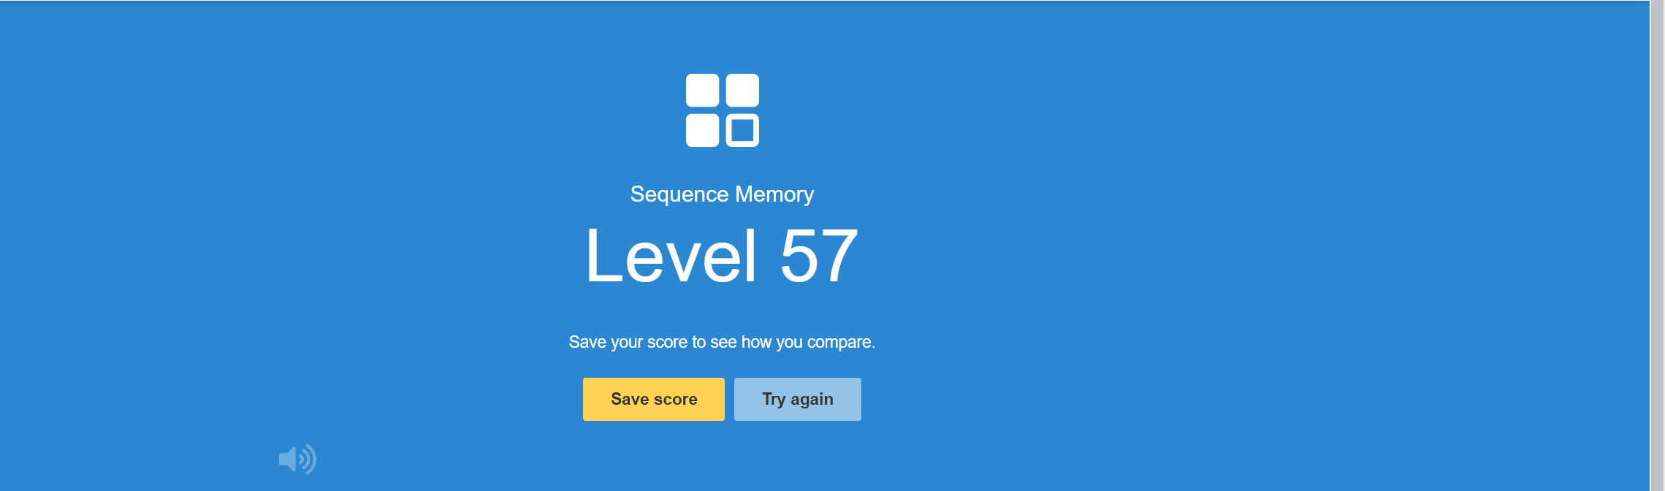Viewport: 1665px width, 491px height.
Task: Click the "Level 57" heading
Action: pyautogui.click(x=722, y=256)
